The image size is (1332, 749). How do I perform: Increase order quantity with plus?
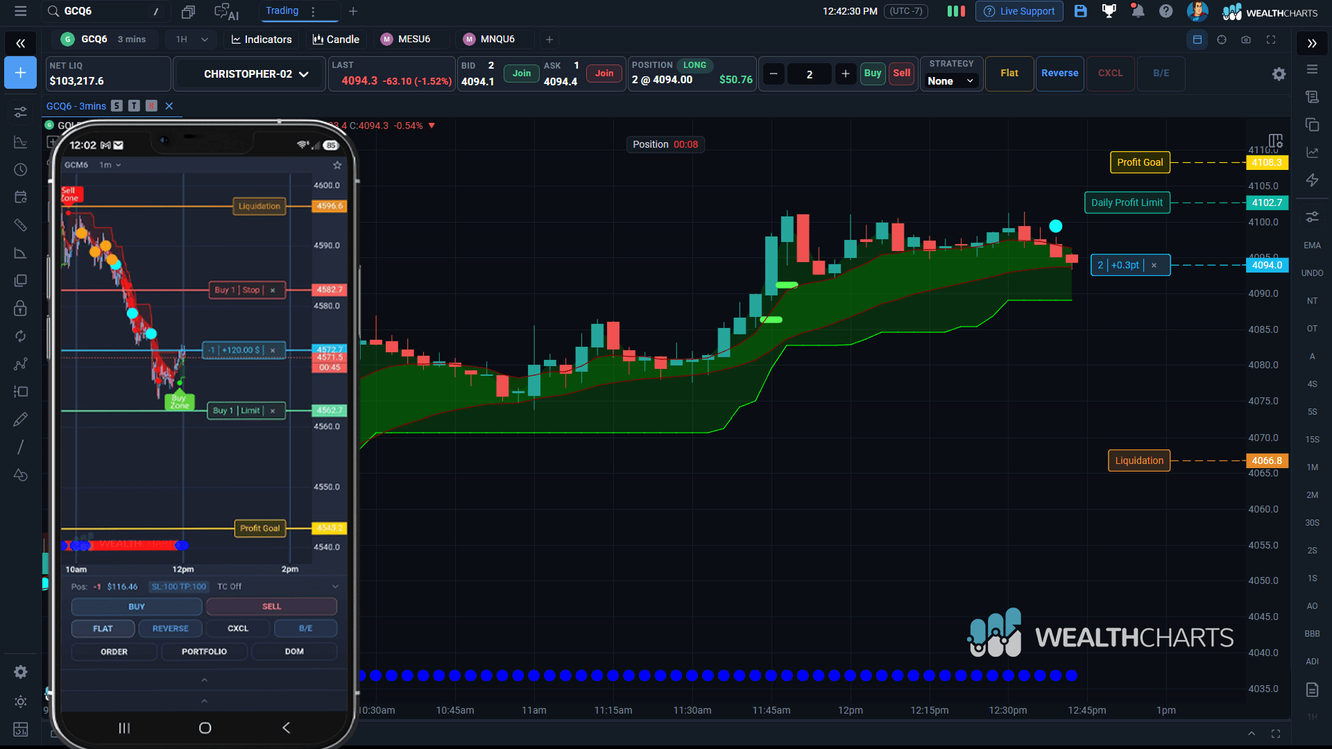tap(845, 74)
